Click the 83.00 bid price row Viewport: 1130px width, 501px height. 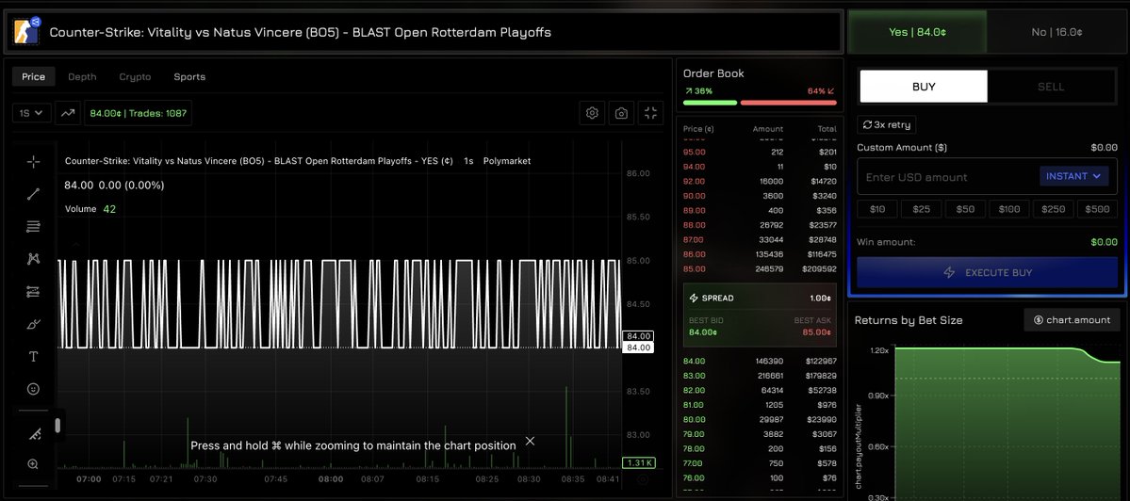pos(760,376)
